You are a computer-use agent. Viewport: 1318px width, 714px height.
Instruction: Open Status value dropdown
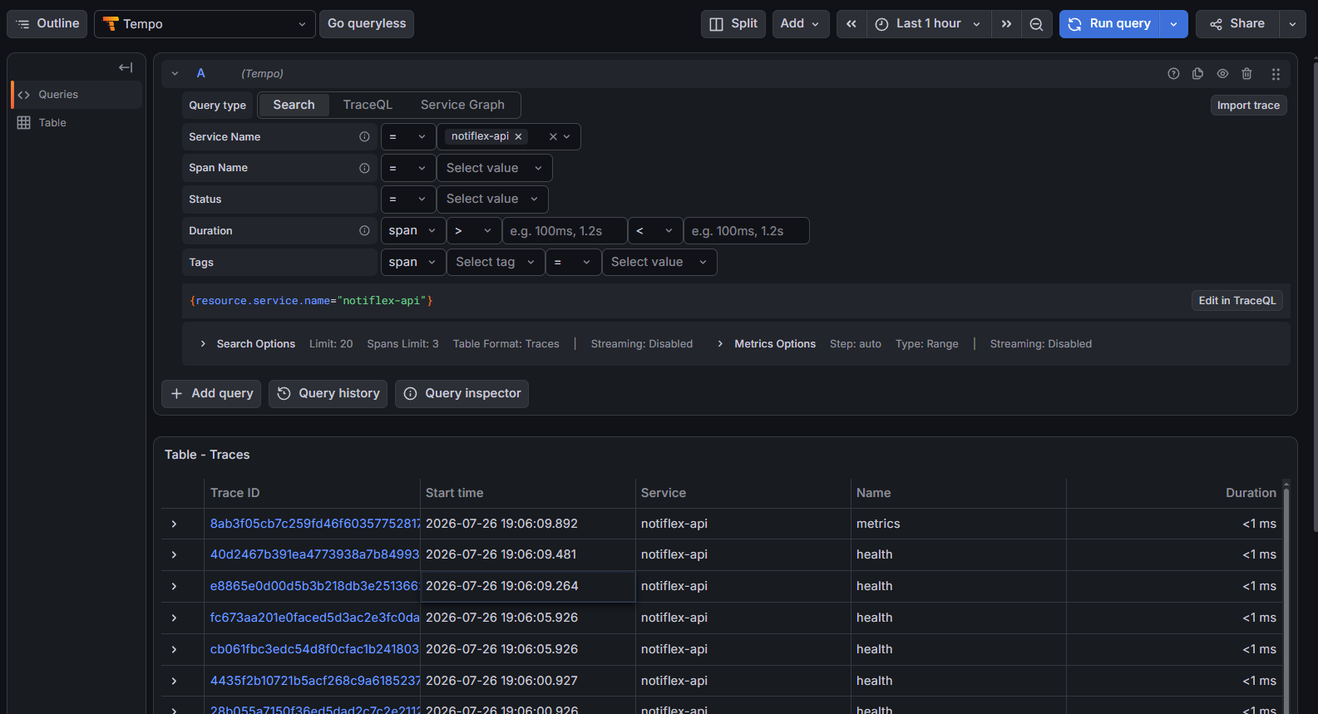pos(492,199)
